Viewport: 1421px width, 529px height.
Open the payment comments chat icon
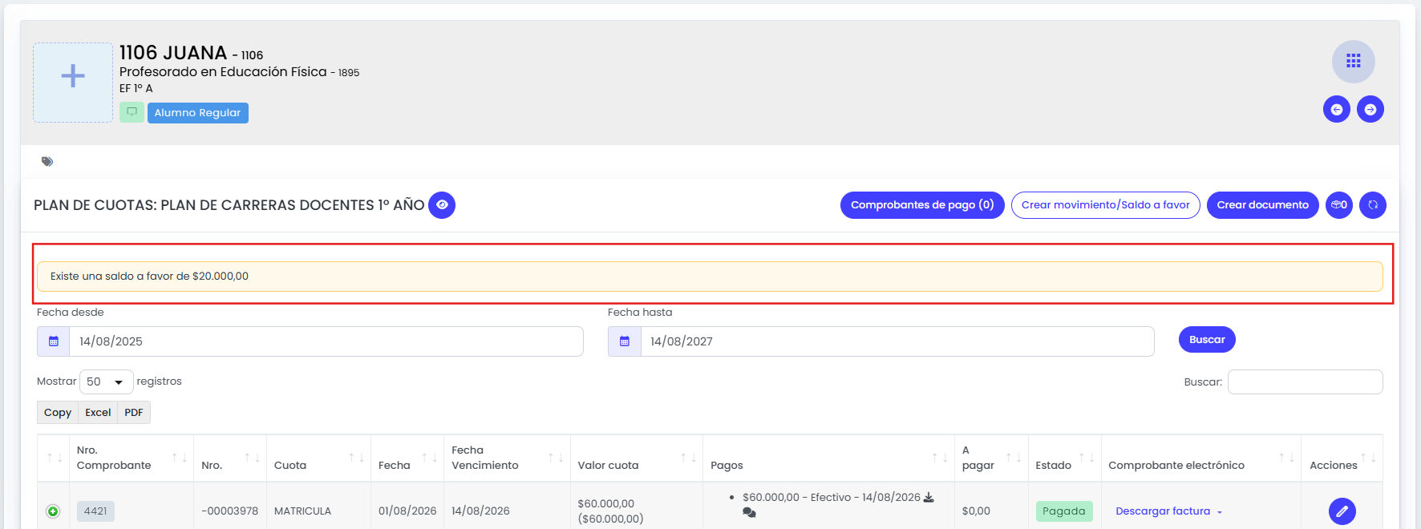coord(749,513)
